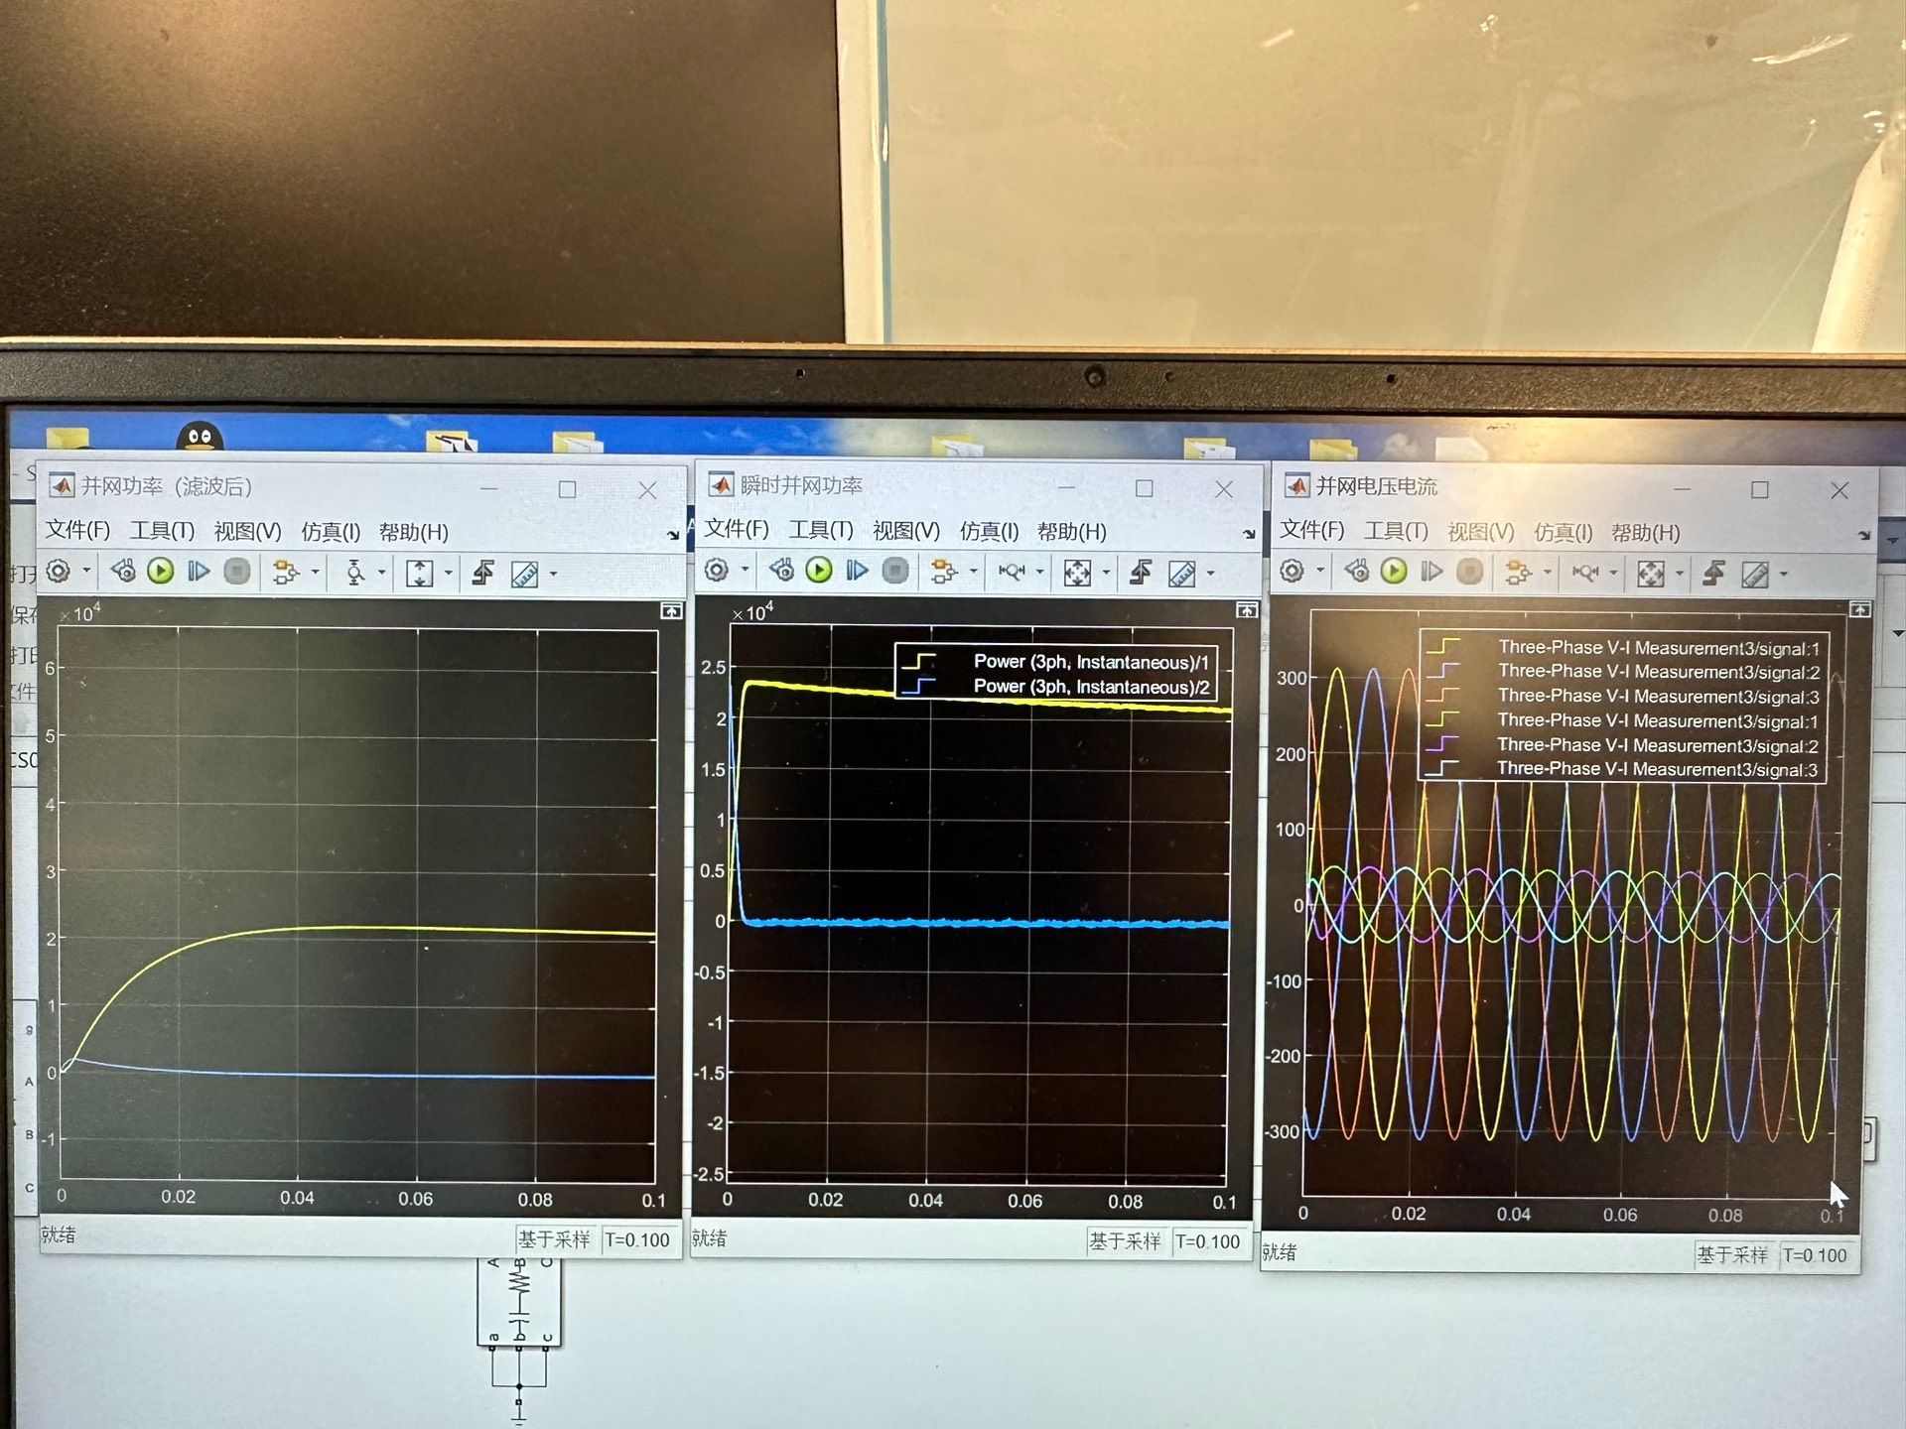Screen dimensions: 1906x1429
Task: Open QQ penguin icon on the desktop
Action: pyautogui.click(x=200, y=438)
